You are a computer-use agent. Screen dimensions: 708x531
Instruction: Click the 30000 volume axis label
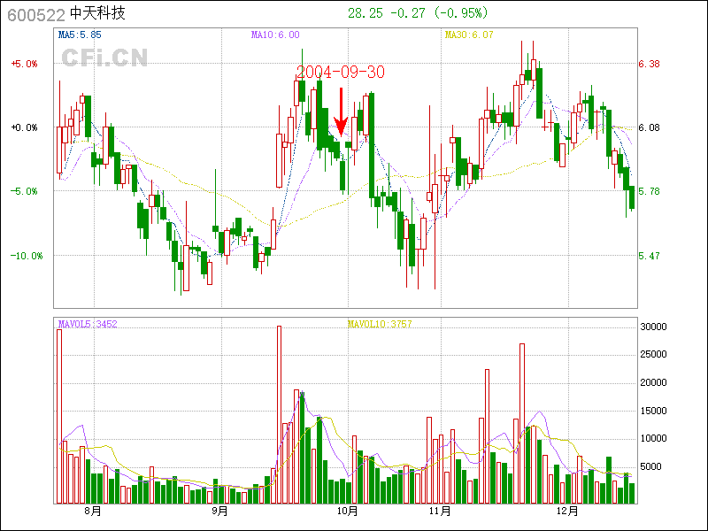coord(653,327)
